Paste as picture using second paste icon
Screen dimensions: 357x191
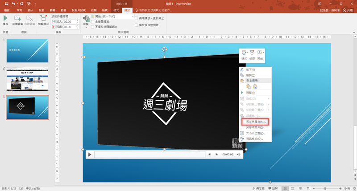point(255,86)
